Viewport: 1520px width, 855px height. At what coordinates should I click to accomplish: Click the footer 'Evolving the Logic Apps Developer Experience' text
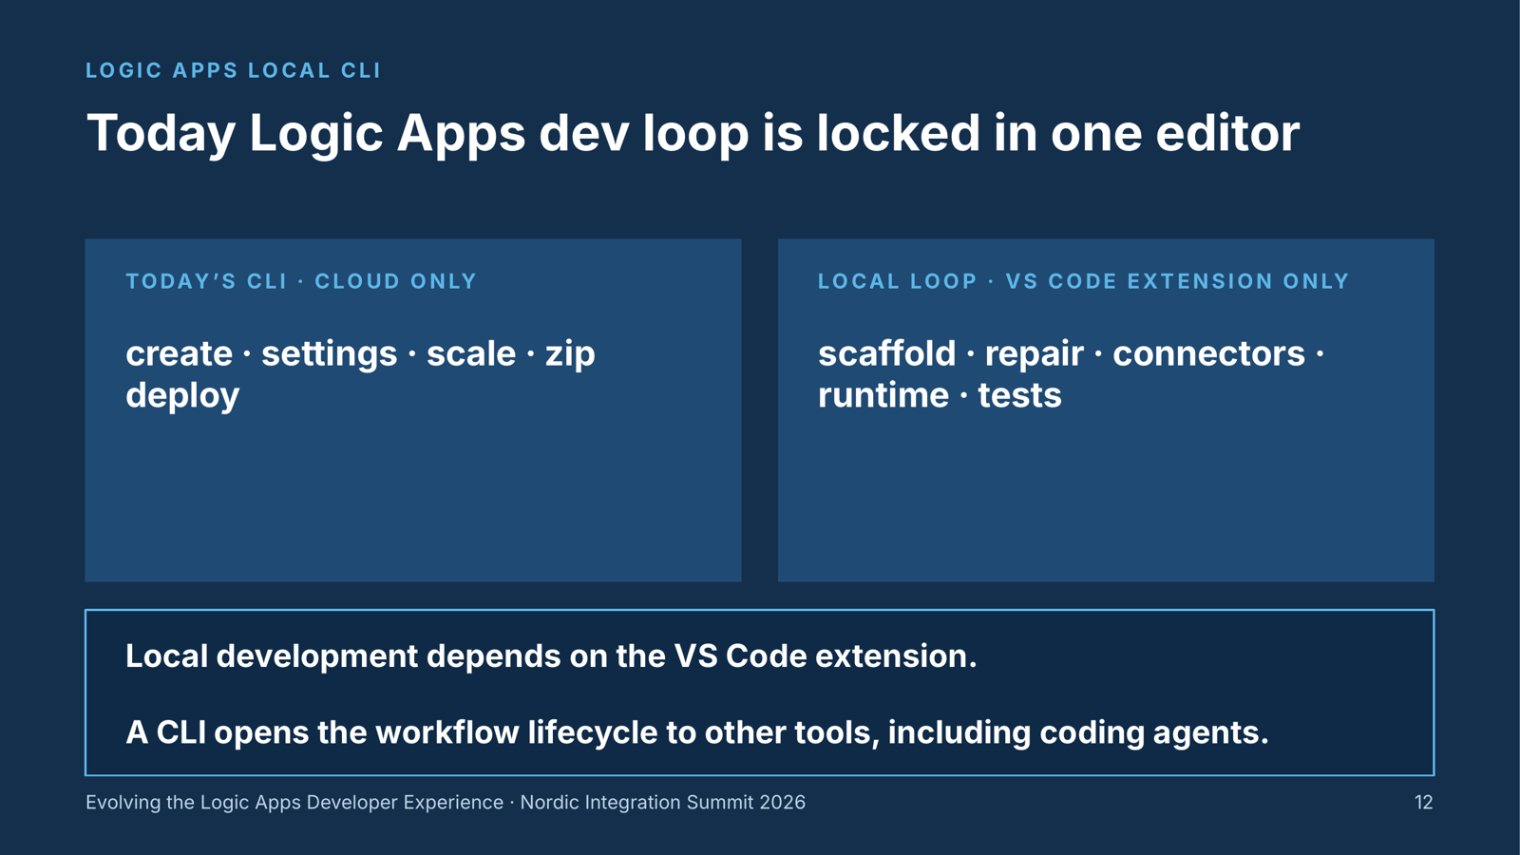(294, 803)
